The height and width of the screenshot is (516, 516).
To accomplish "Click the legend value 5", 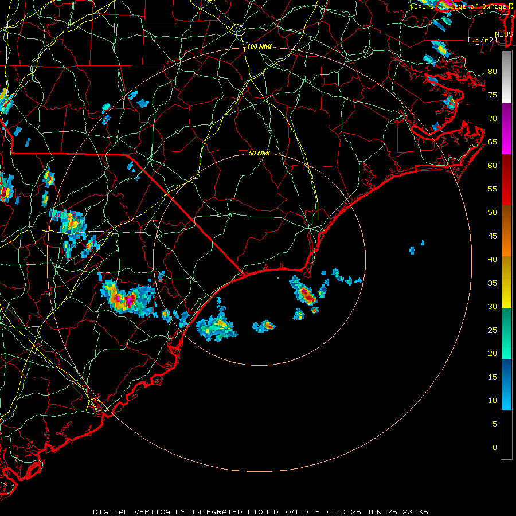I will coord(495,424).
